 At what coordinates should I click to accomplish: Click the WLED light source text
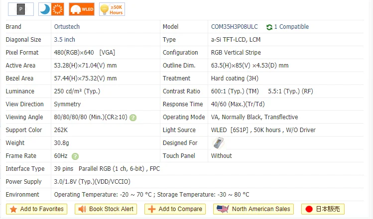click(219, 130)
